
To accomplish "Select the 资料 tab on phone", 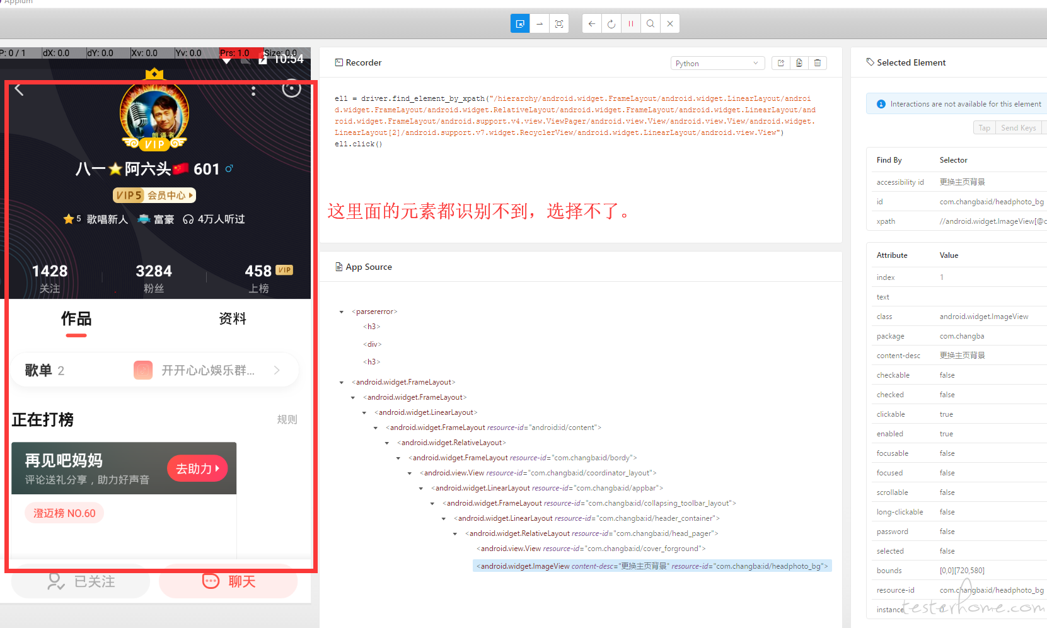I will (x=233, y=319).
